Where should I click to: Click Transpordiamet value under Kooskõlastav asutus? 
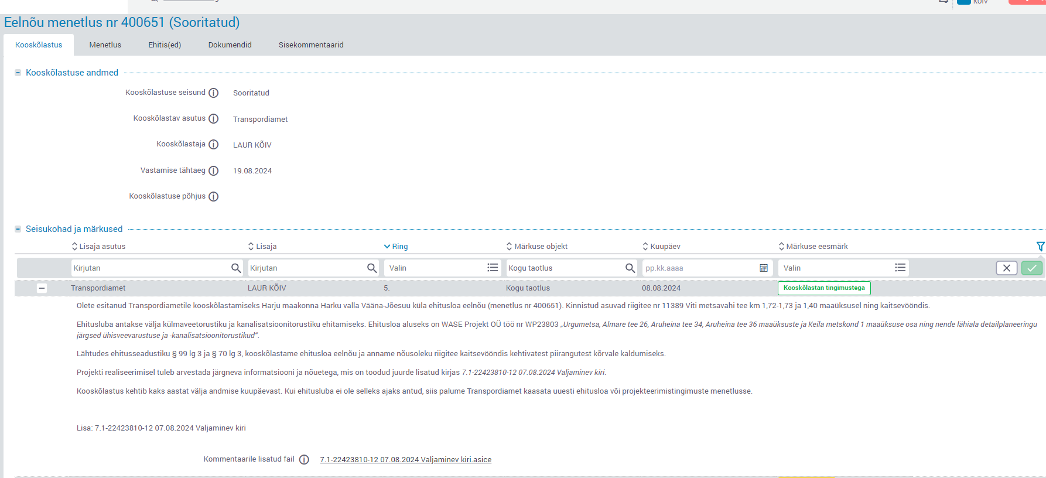[261, 119]
